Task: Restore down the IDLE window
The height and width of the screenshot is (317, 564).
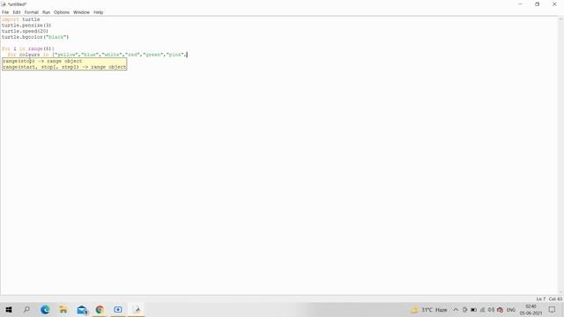Action: (x=537, y=4)
